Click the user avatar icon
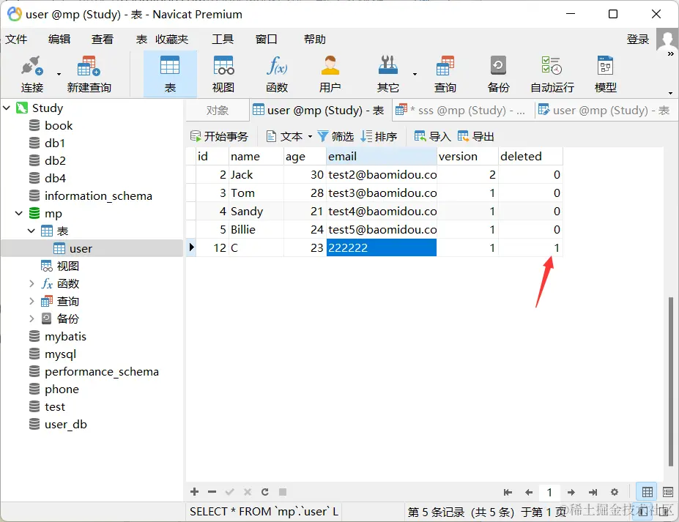Screen dimensions: 679x522 [667, 40]
